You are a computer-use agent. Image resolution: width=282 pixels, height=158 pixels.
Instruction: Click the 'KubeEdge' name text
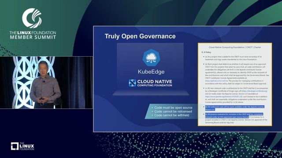tap(151, 72)
